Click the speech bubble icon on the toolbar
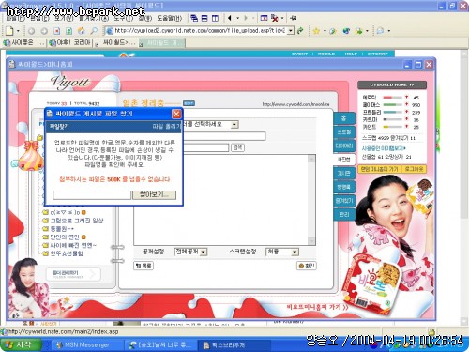469x352 pixels. tap(380, 31)
